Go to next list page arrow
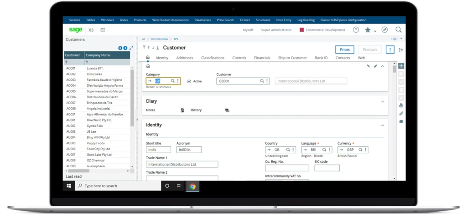The width and height of the screenshot is (467, 215). coord(125,48)
